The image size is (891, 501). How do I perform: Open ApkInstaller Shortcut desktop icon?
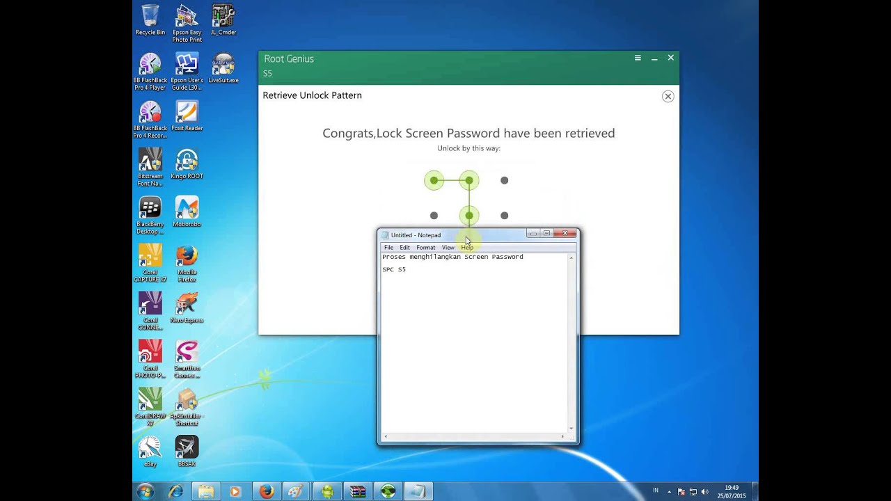187,408
